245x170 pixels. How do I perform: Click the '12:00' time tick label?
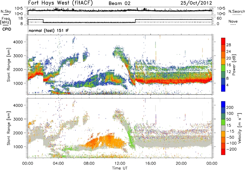120,164
